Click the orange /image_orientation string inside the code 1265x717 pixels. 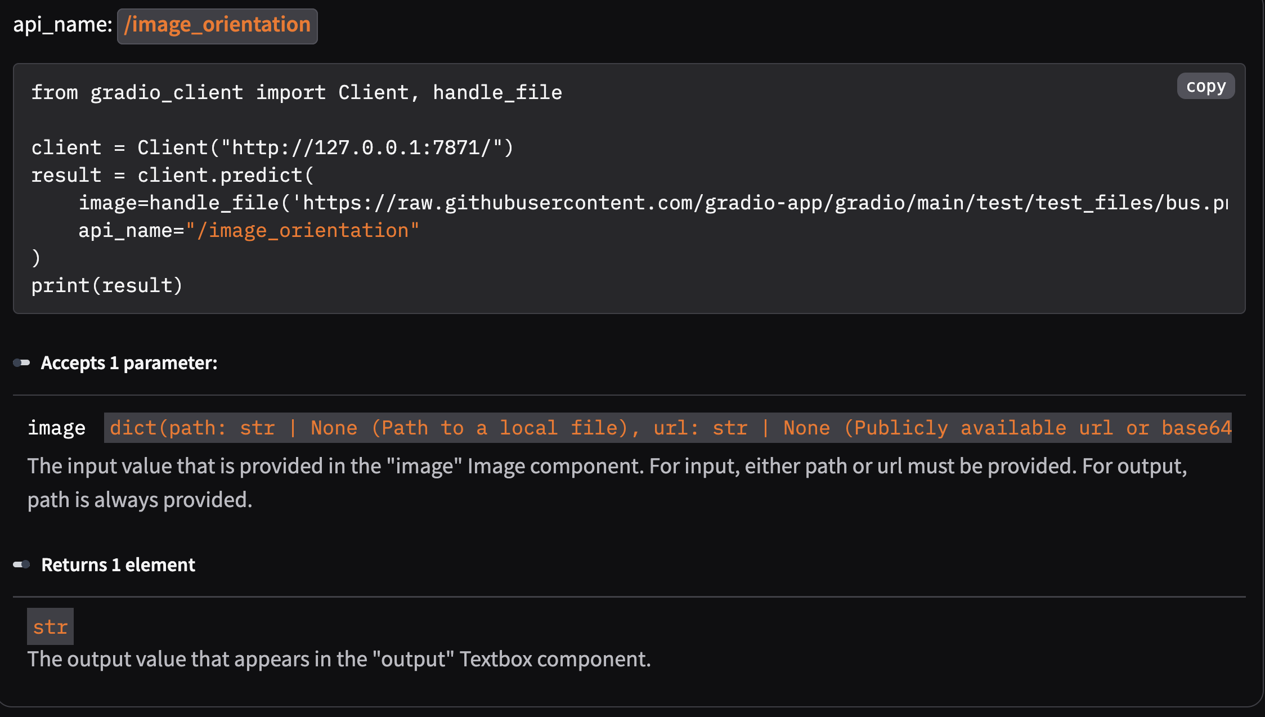coord(304,230)
